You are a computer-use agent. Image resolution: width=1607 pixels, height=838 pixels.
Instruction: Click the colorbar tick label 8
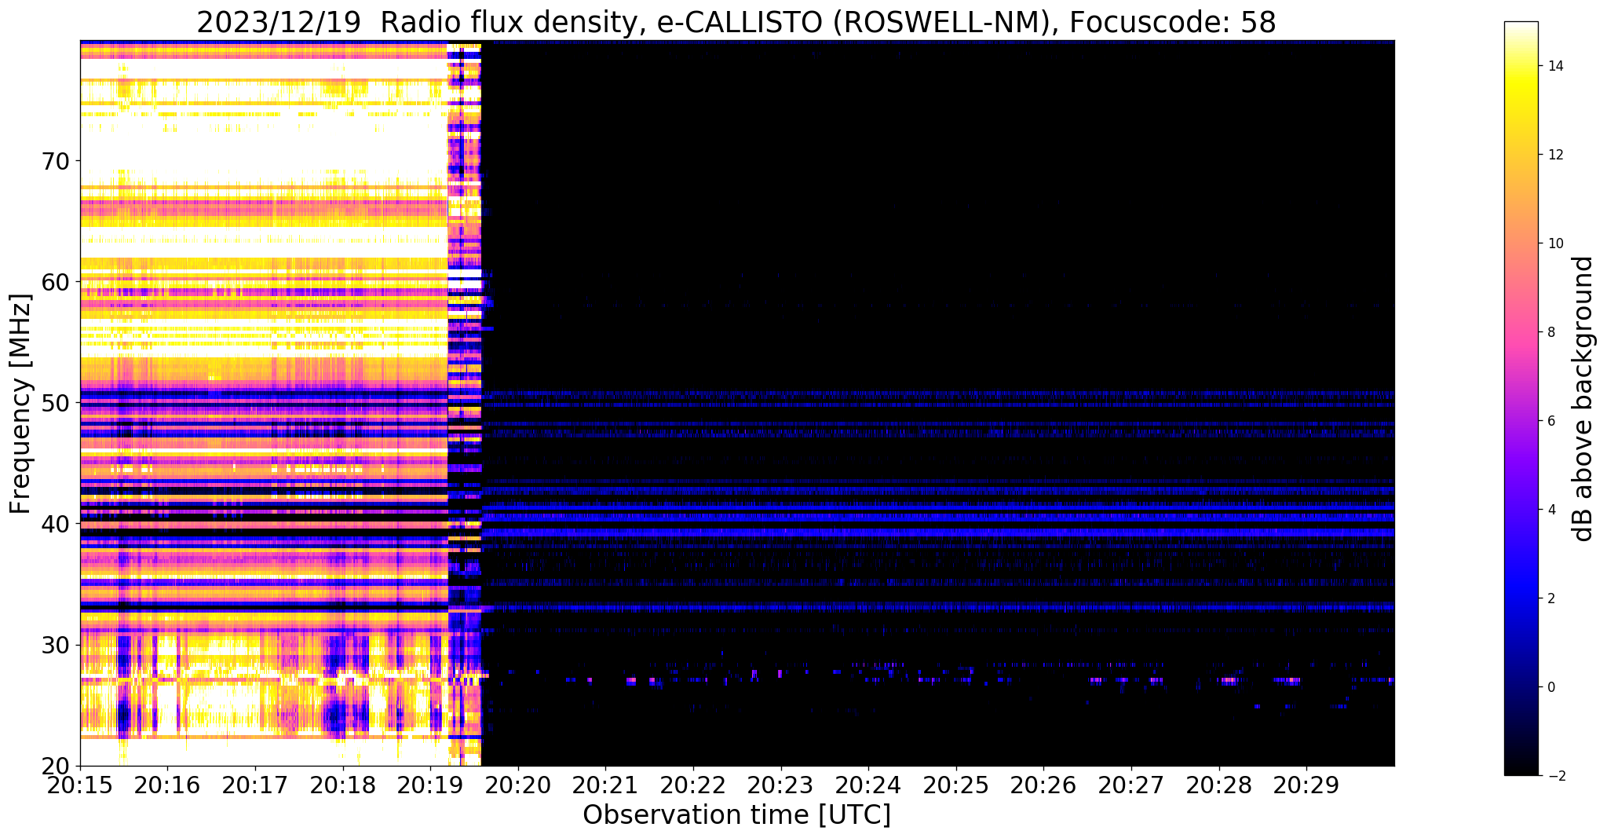pyautogui.click(x=1551, y=332)
